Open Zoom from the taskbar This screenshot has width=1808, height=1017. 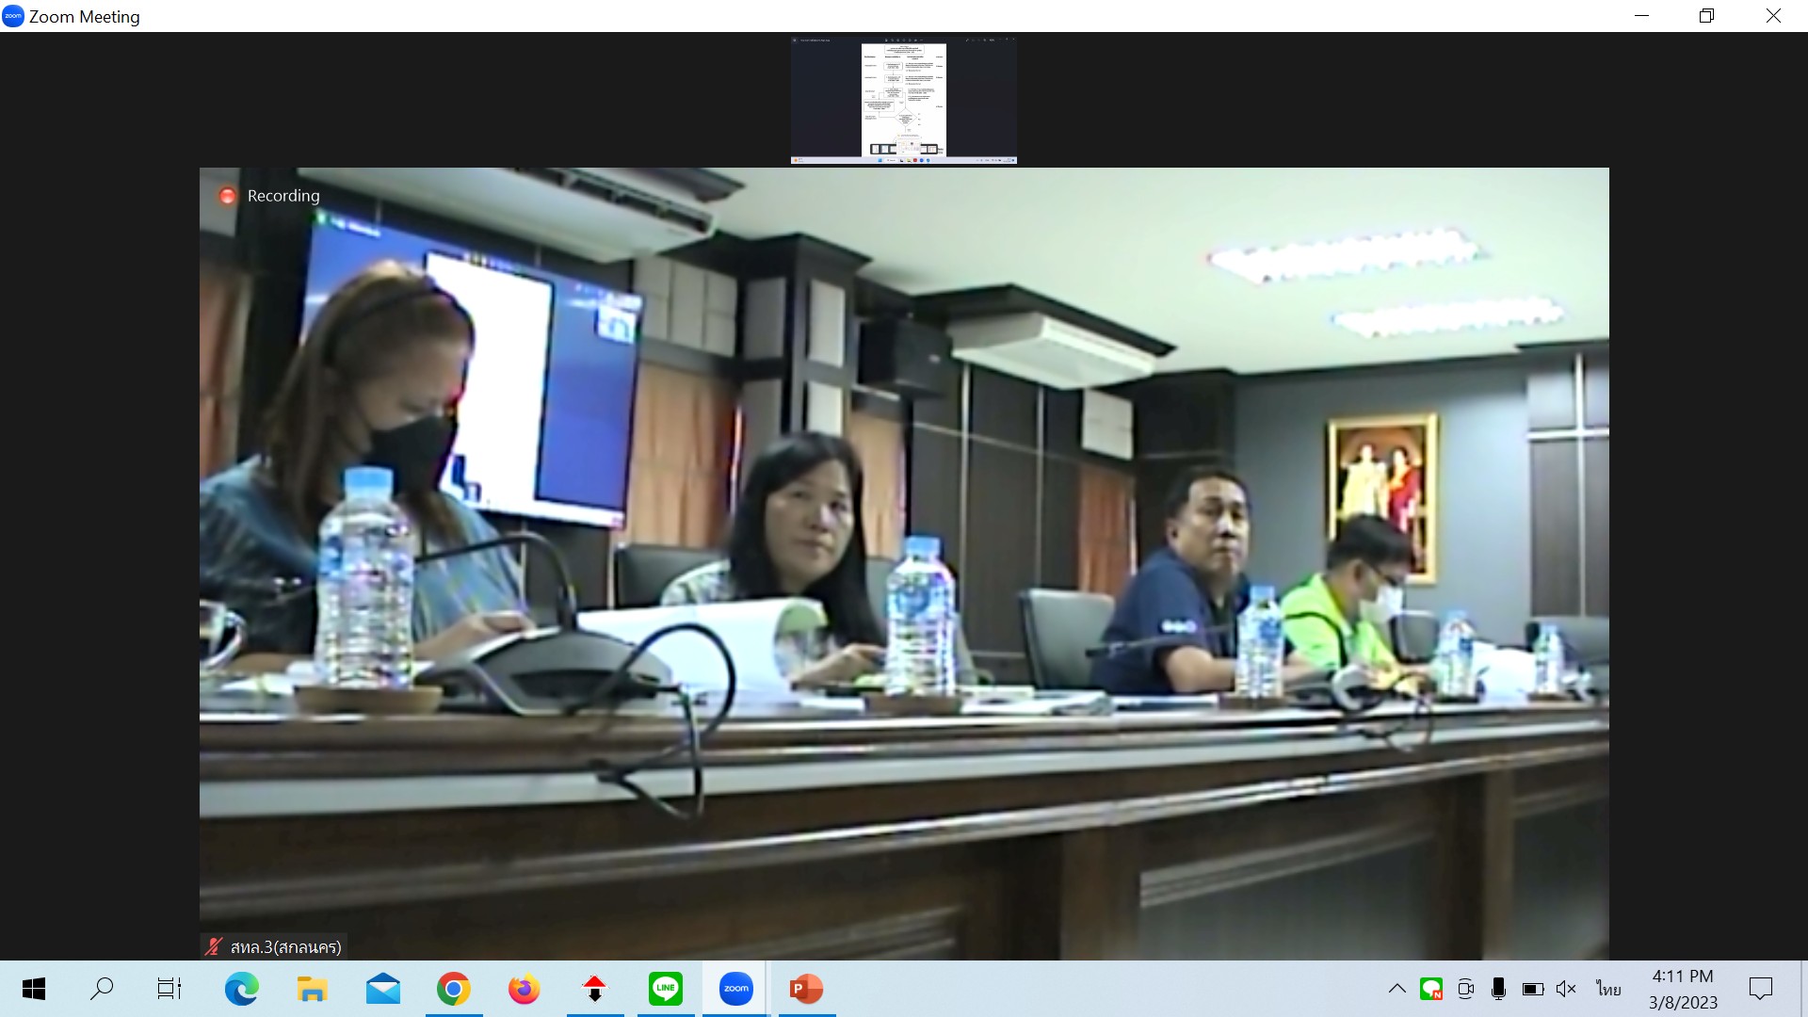735,989
